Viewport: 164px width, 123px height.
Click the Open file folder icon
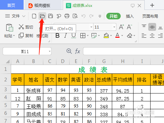[42, 16]
